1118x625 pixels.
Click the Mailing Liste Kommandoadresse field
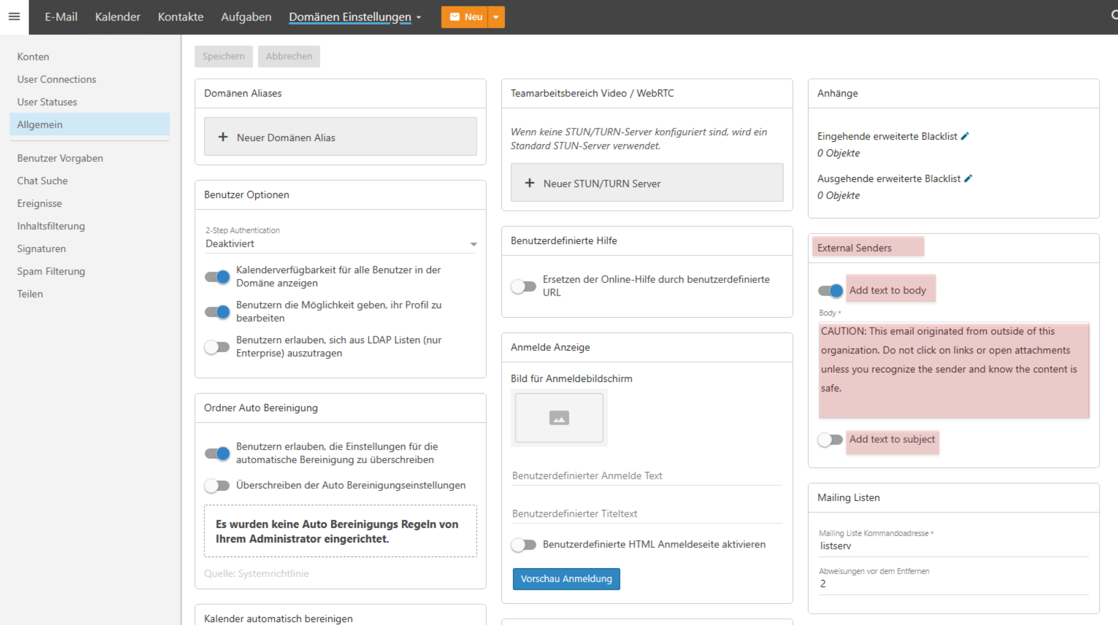pos(954,546)
